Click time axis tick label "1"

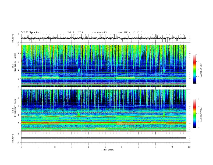point(38,147)
